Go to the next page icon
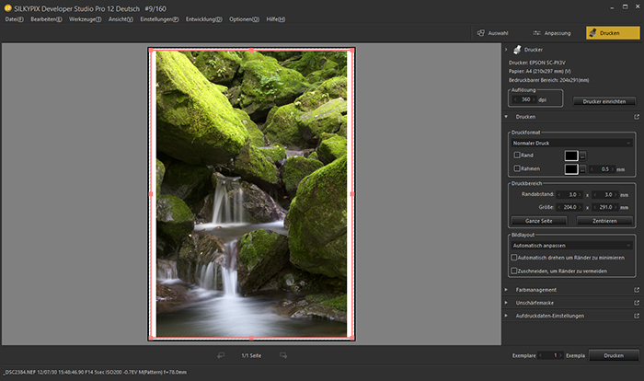 284,355
